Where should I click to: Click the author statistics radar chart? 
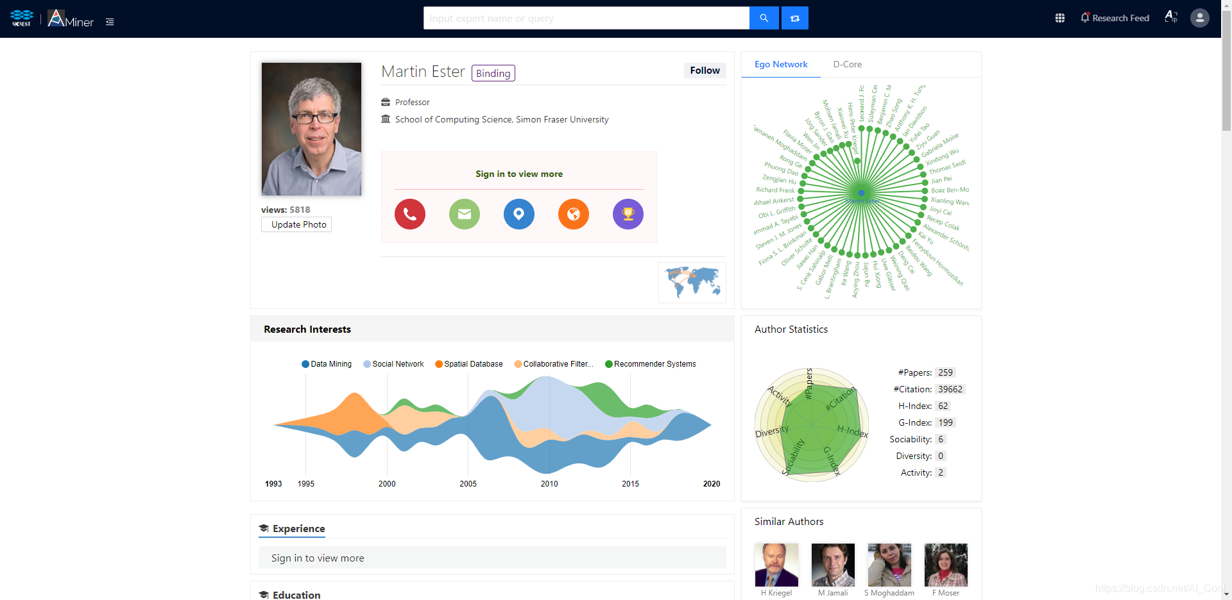[x=812, y=424]
